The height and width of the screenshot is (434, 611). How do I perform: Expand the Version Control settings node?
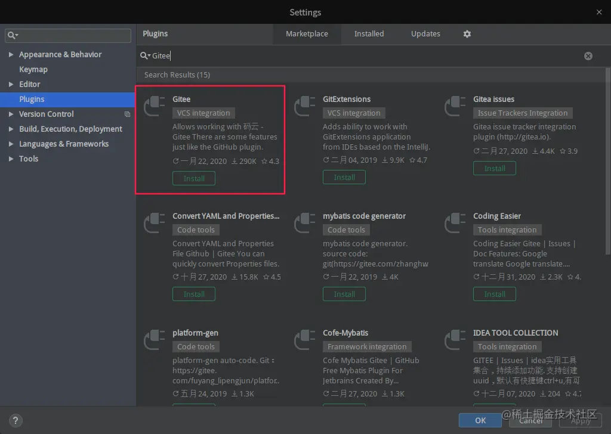pos(11,114)
